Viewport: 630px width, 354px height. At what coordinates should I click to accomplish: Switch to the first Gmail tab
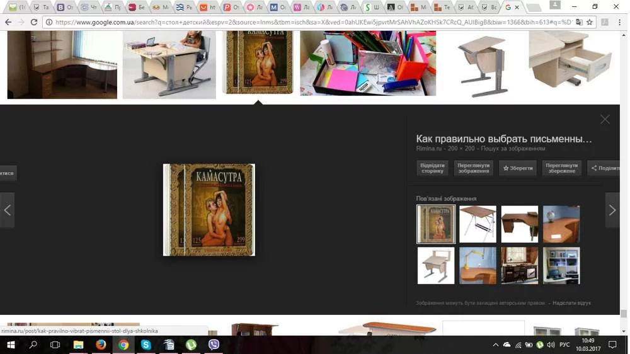[17, 7]
